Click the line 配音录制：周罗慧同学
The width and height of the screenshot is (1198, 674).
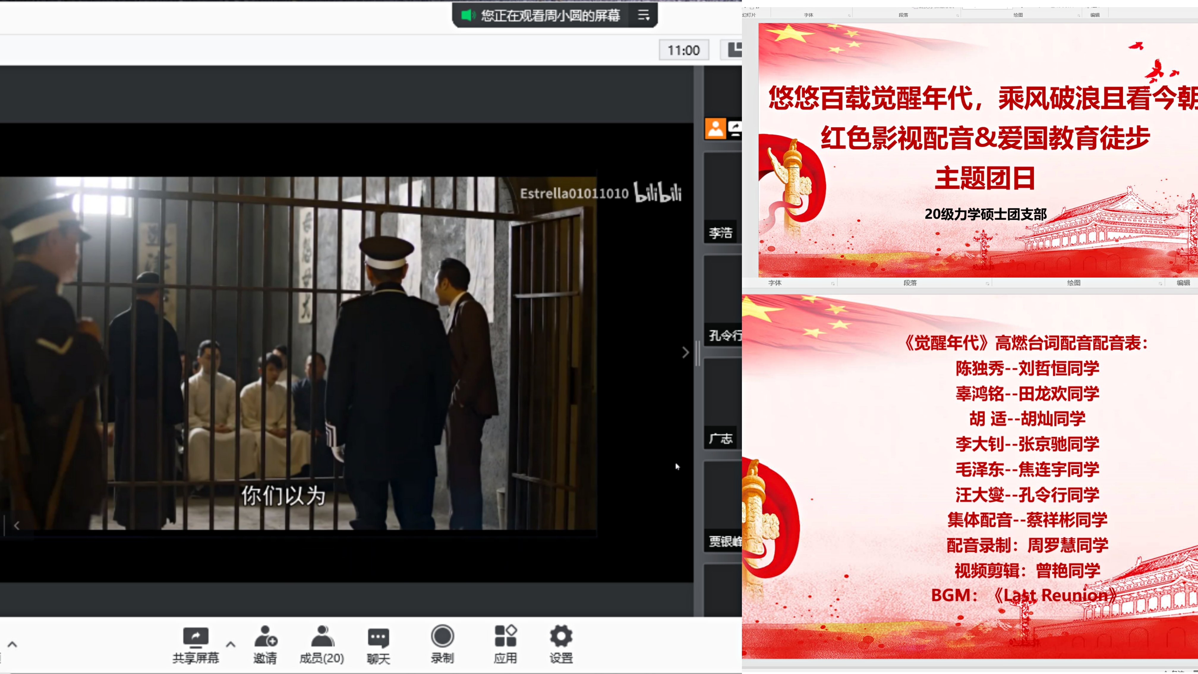pyautogui.click(x=1027, y=545)
